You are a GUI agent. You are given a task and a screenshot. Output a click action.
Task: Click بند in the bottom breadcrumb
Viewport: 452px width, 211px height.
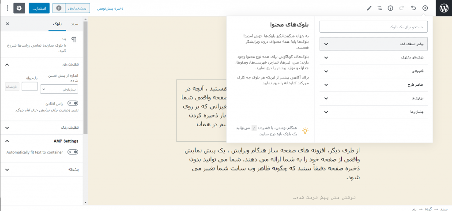pos(414,208)
